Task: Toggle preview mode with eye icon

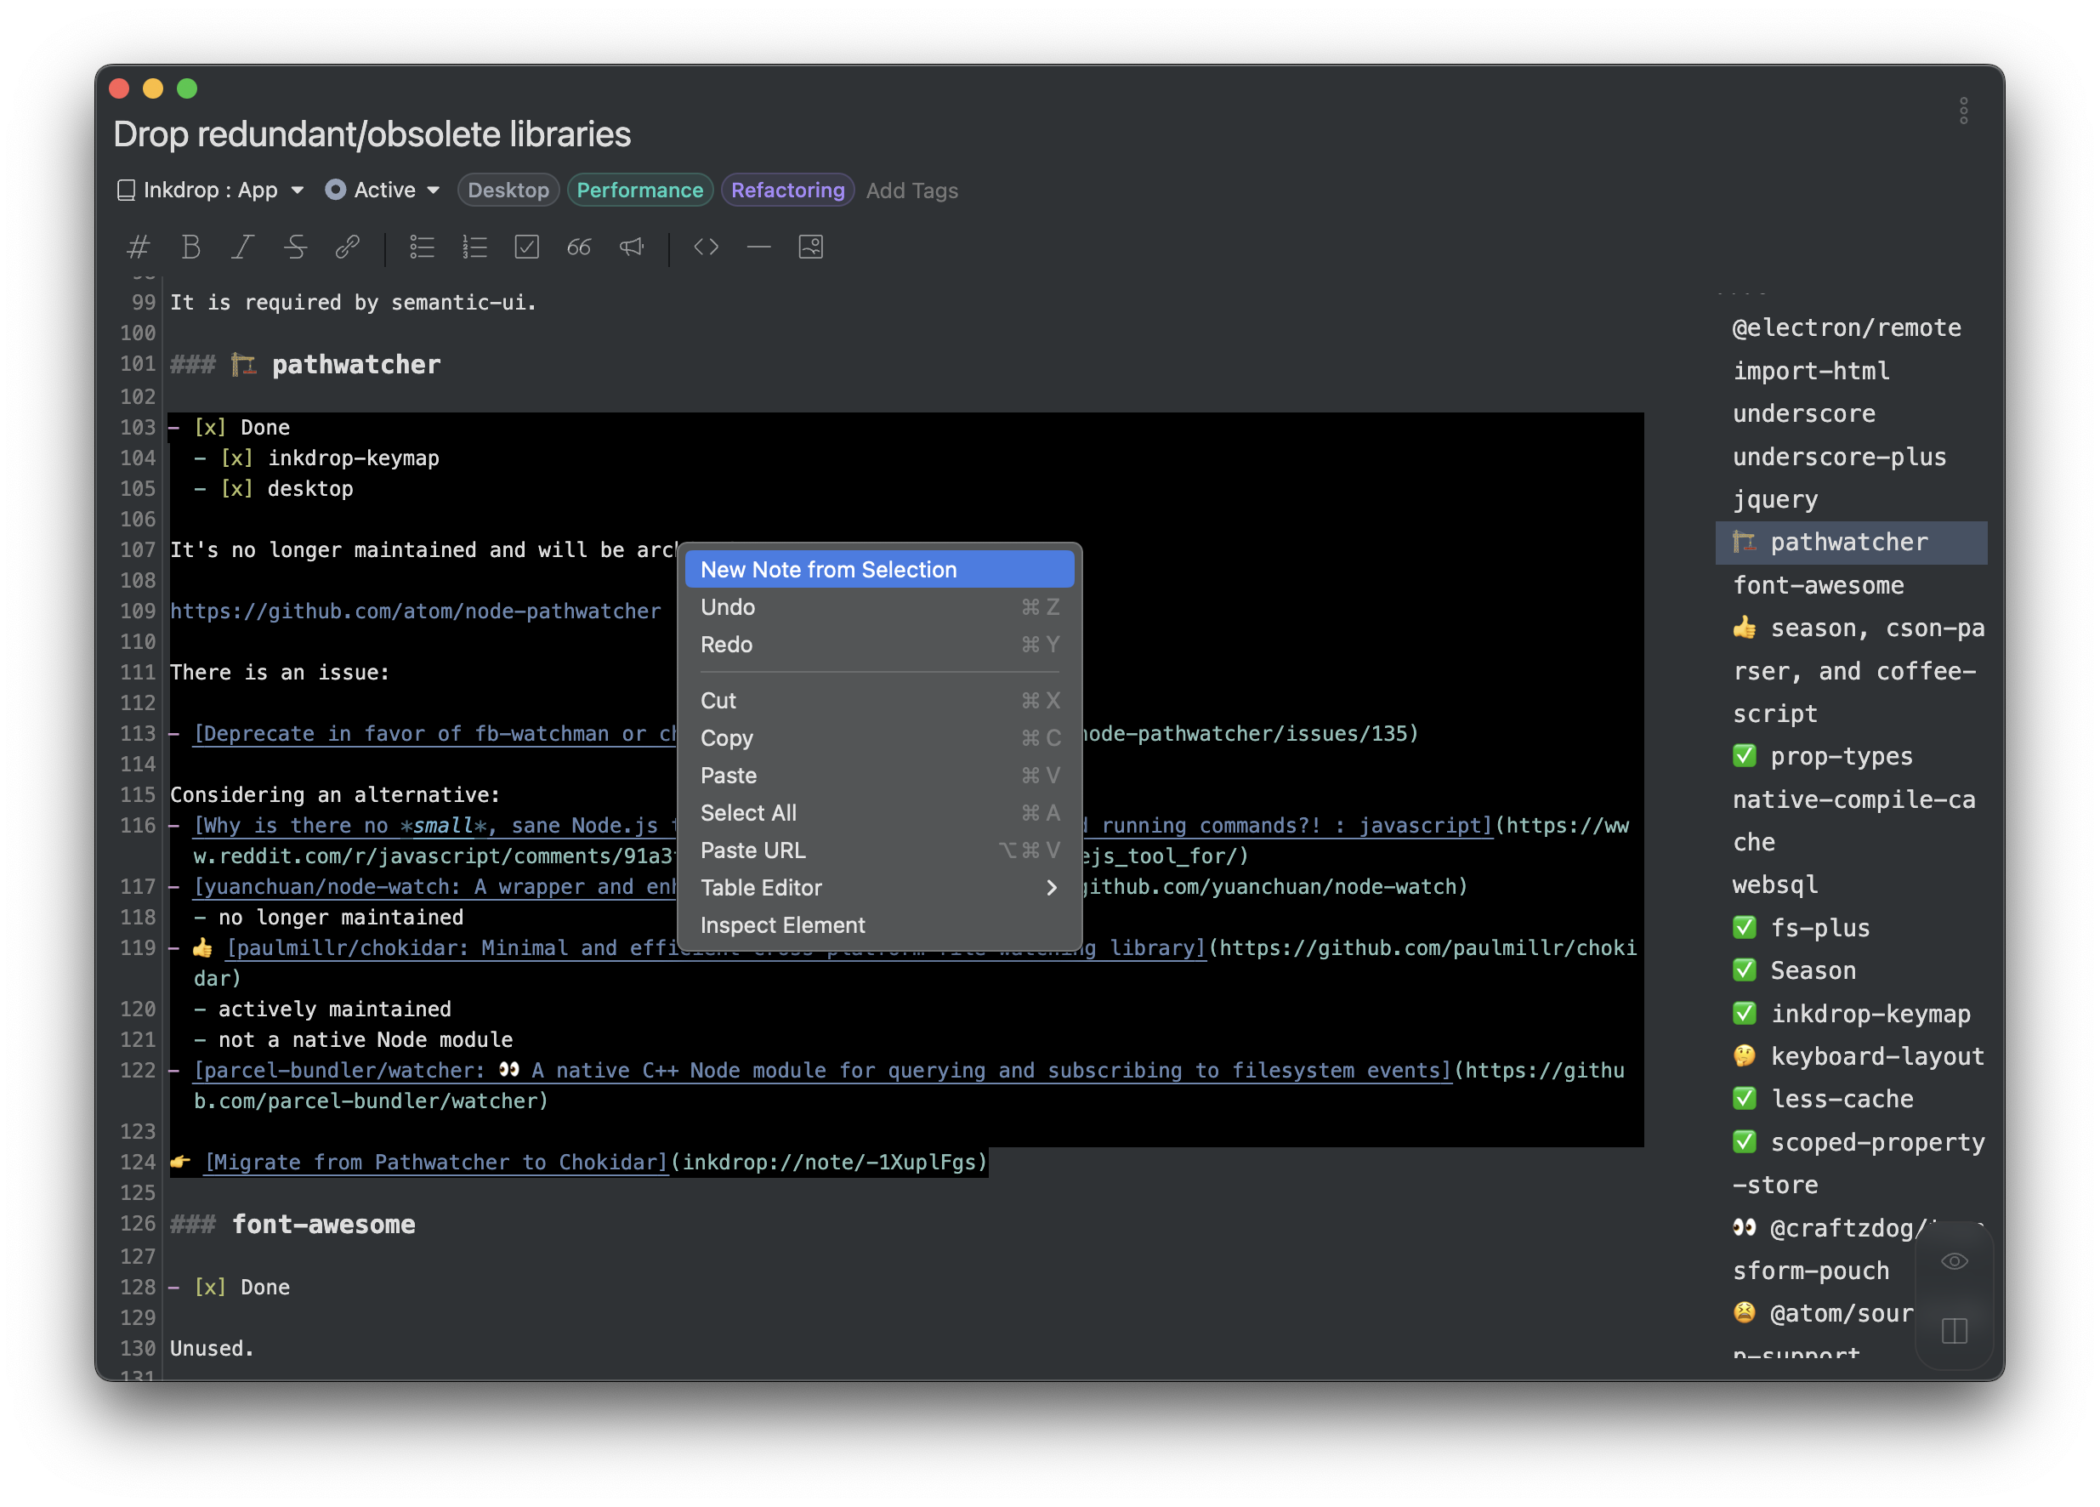Action: 1954,1261
